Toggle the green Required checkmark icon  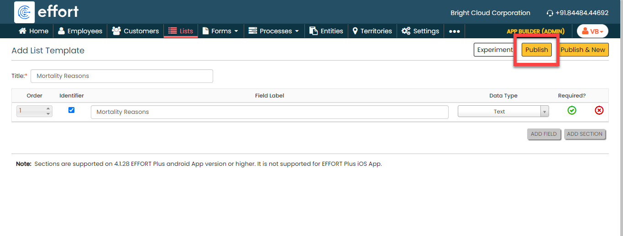pos(571,110)
